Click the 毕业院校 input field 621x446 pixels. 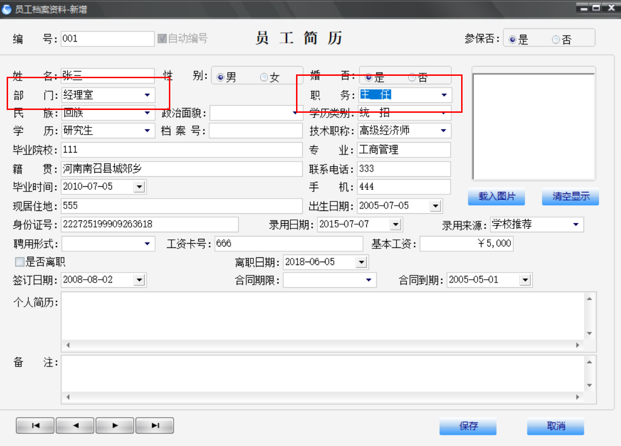(x=182, y=150)
